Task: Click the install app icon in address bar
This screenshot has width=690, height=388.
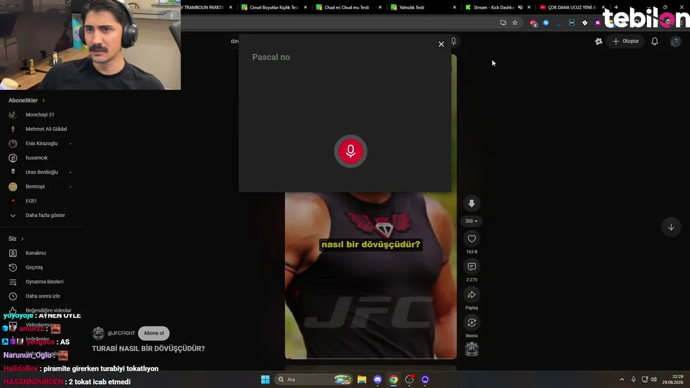Action: pos(503,23)
